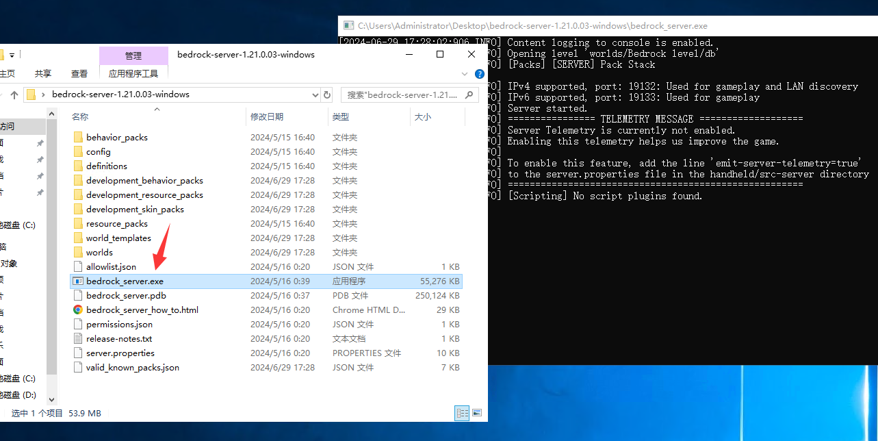Open the quick access toolbar customize dropdown
Screen dimensions: 878x441
coord(12,54)
